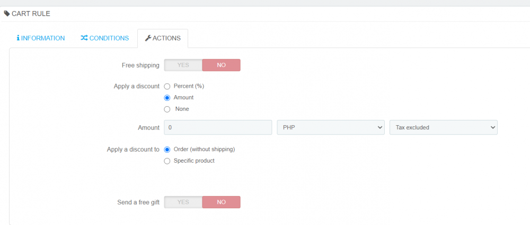Enable free shipping with YES
530x225 pixels.
183,65
